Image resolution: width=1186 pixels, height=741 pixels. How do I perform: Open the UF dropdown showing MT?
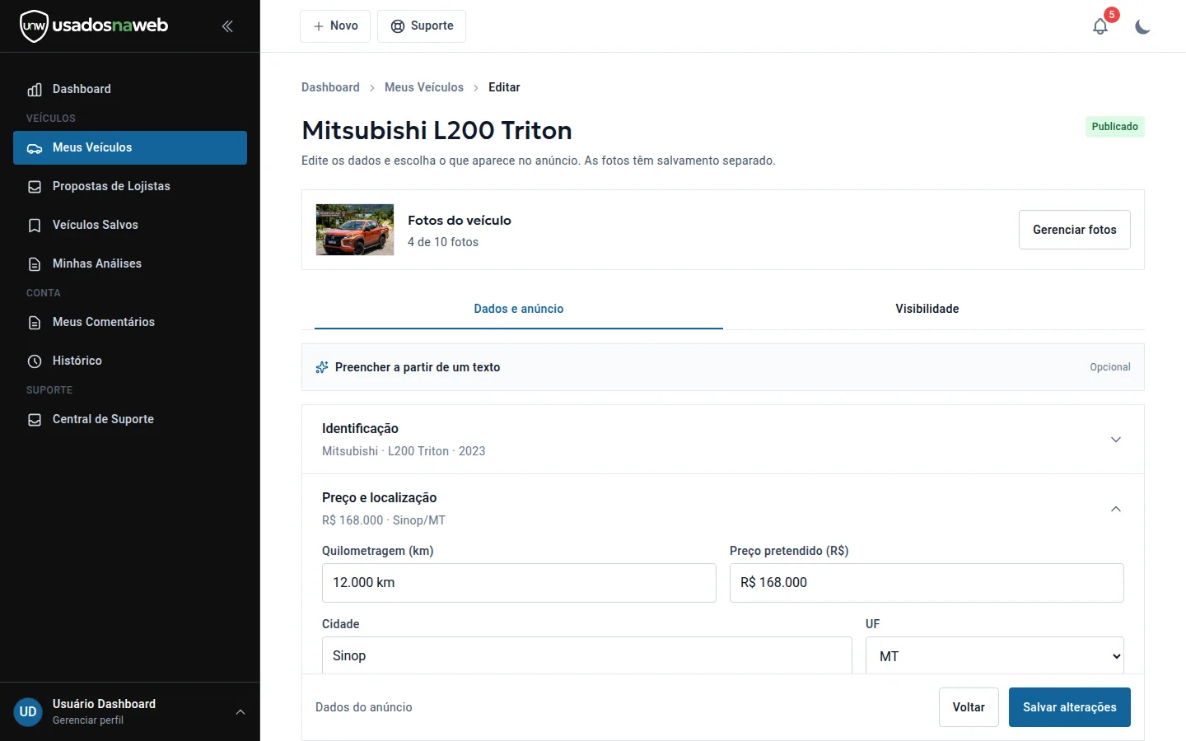pos(994,656)
